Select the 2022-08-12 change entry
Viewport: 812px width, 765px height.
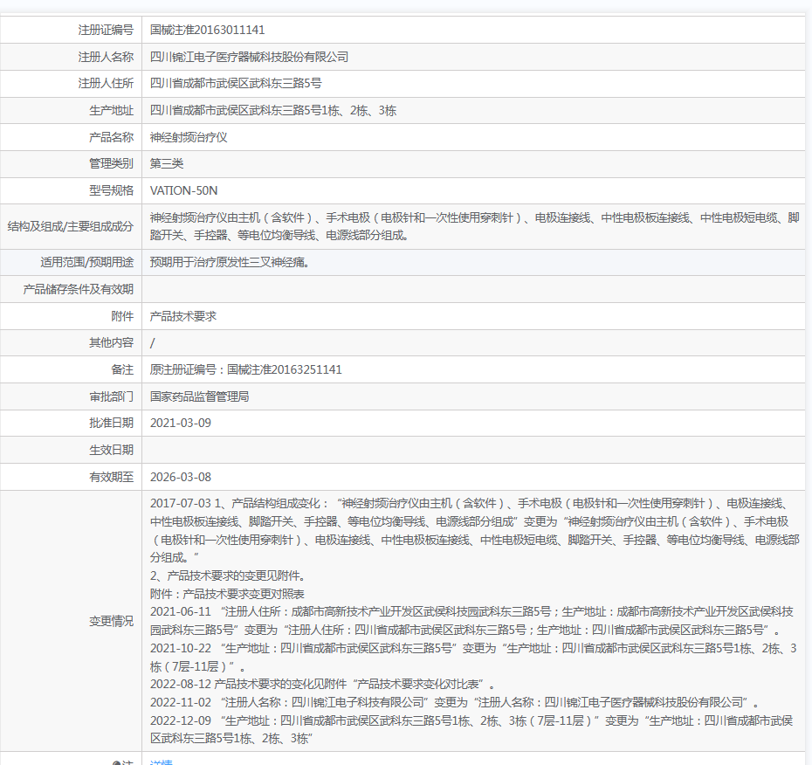[x=322, y=684]
